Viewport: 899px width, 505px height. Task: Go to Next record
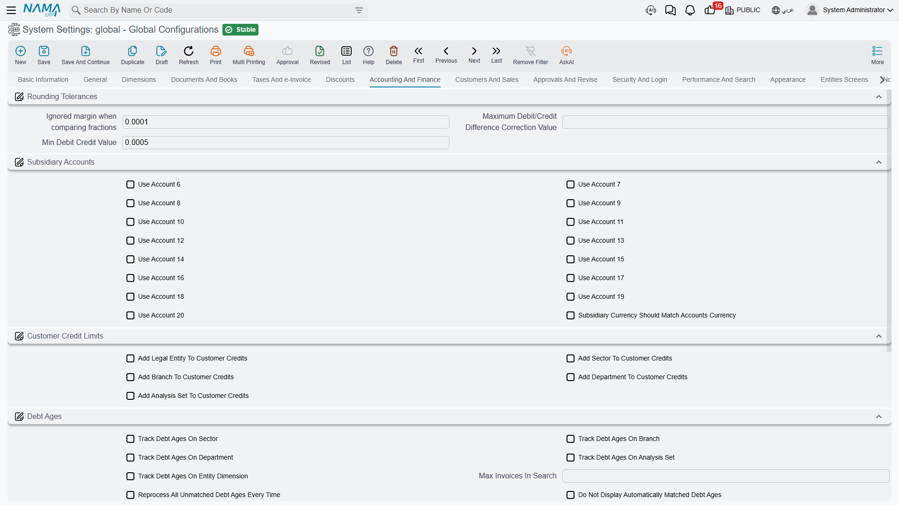(474, 51)
